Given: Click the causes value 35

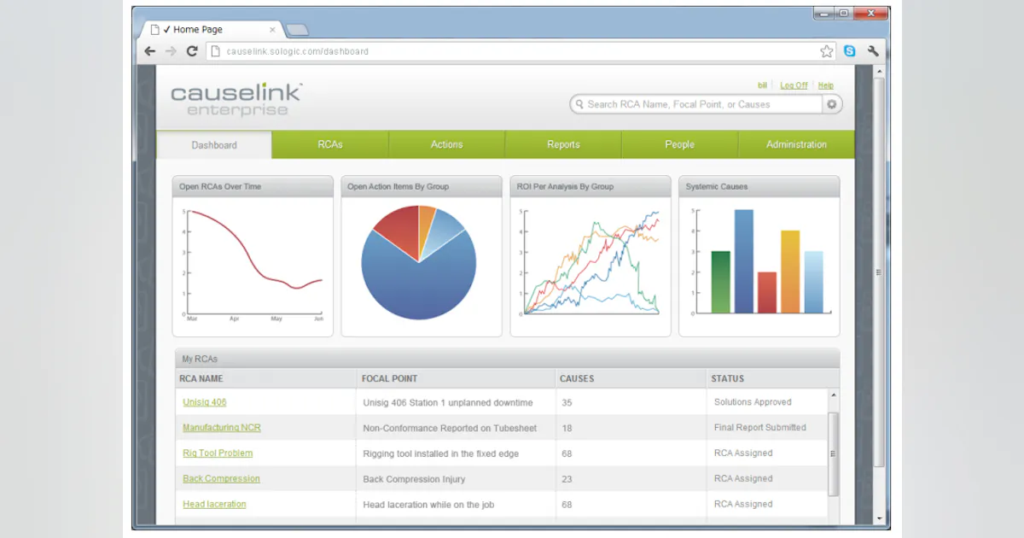Looking at the screenshot, I should coord(567,402).
